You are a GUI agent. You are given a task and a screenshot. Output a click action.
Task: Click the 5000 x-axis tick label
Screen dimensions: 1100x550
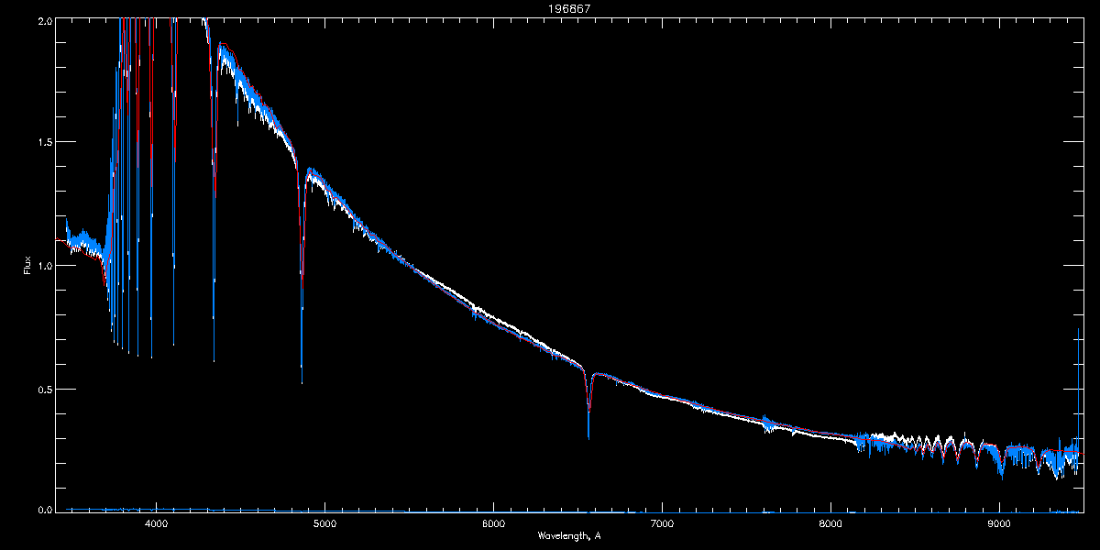pos(324,523)
